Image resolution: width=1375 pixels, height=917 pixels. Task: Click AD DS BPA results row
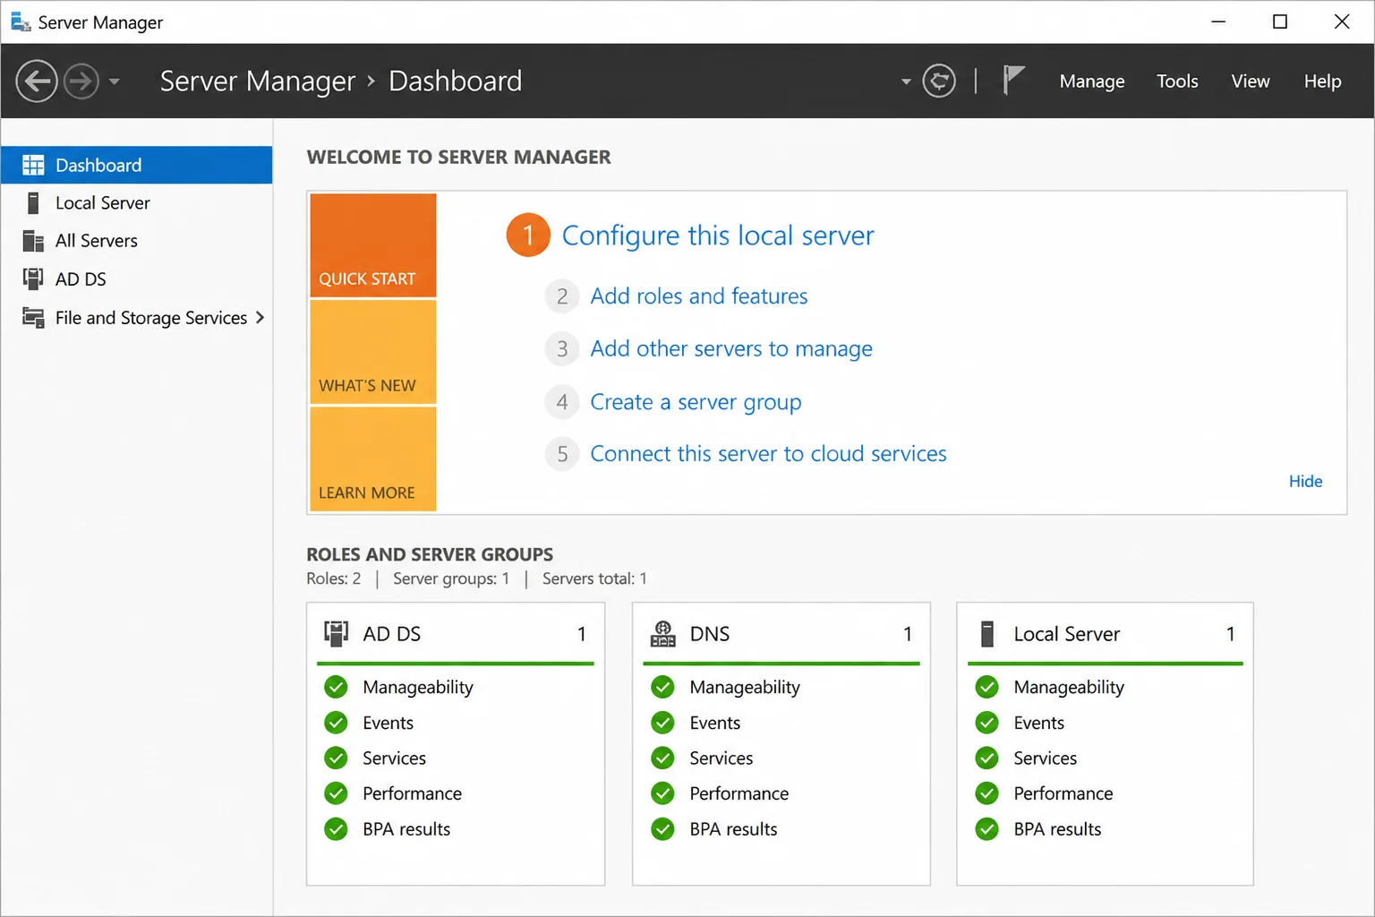[x=456, y=829]
